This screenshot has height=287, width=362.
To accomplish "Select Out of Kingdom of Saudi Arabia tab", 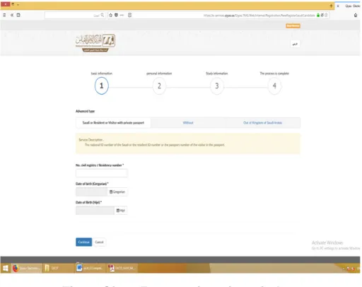I will 262,123.
